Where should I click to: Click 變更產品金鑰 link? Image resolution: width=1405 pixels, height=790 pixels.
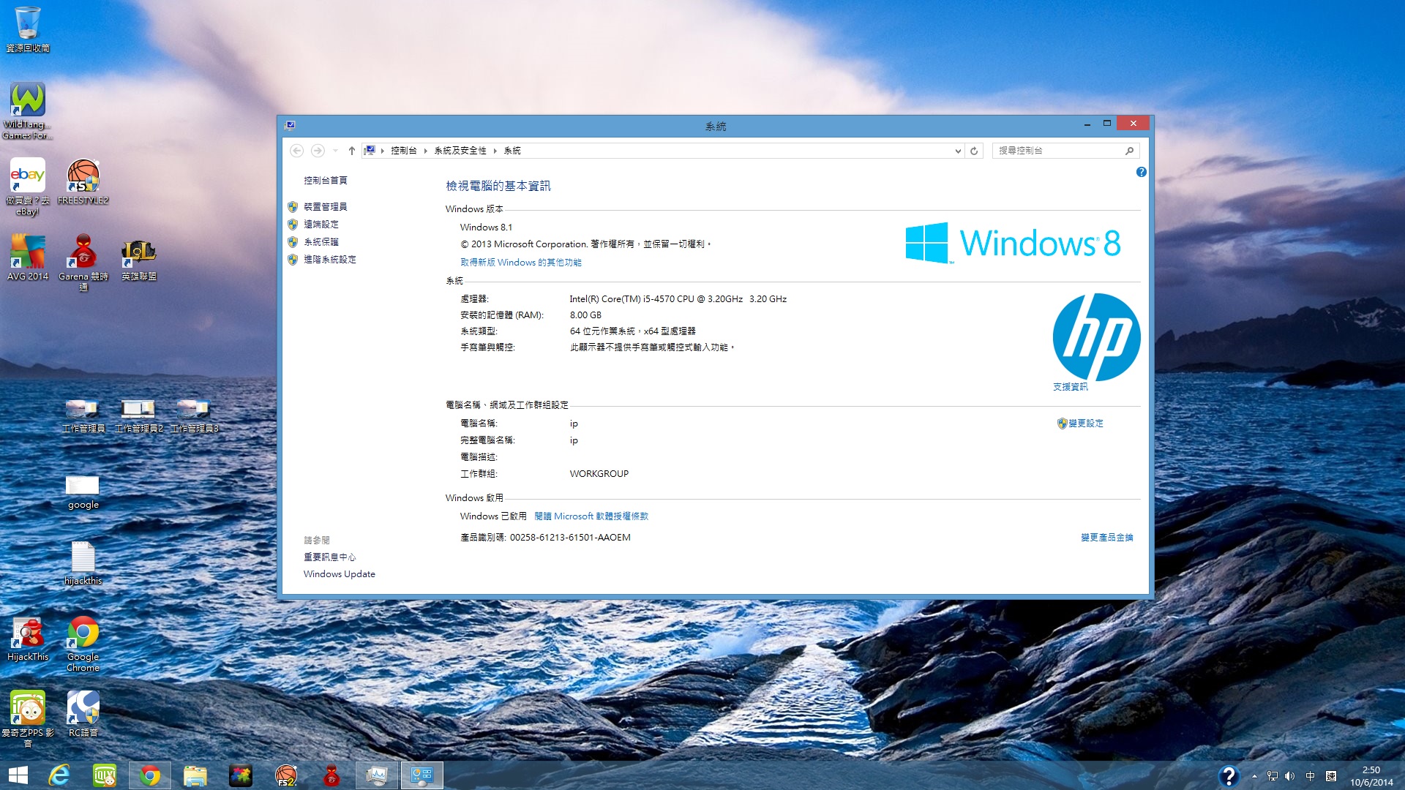pyautogui.click(x=1107, y=538)
